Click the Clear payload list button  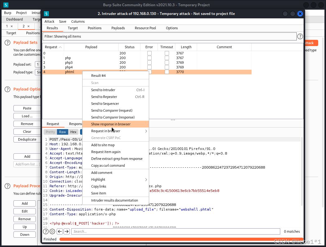[x=27, y=132]
